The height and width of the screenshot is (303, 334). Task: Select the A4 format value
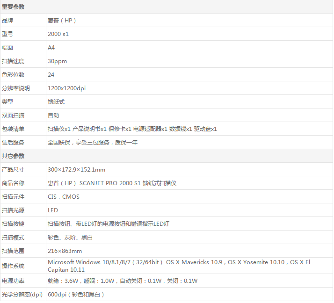click(x=51, y=48)
